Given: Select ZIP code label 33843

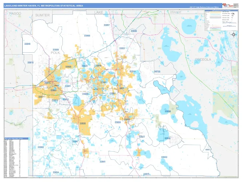Looking at the screenshot, I should tap(164, 157).
